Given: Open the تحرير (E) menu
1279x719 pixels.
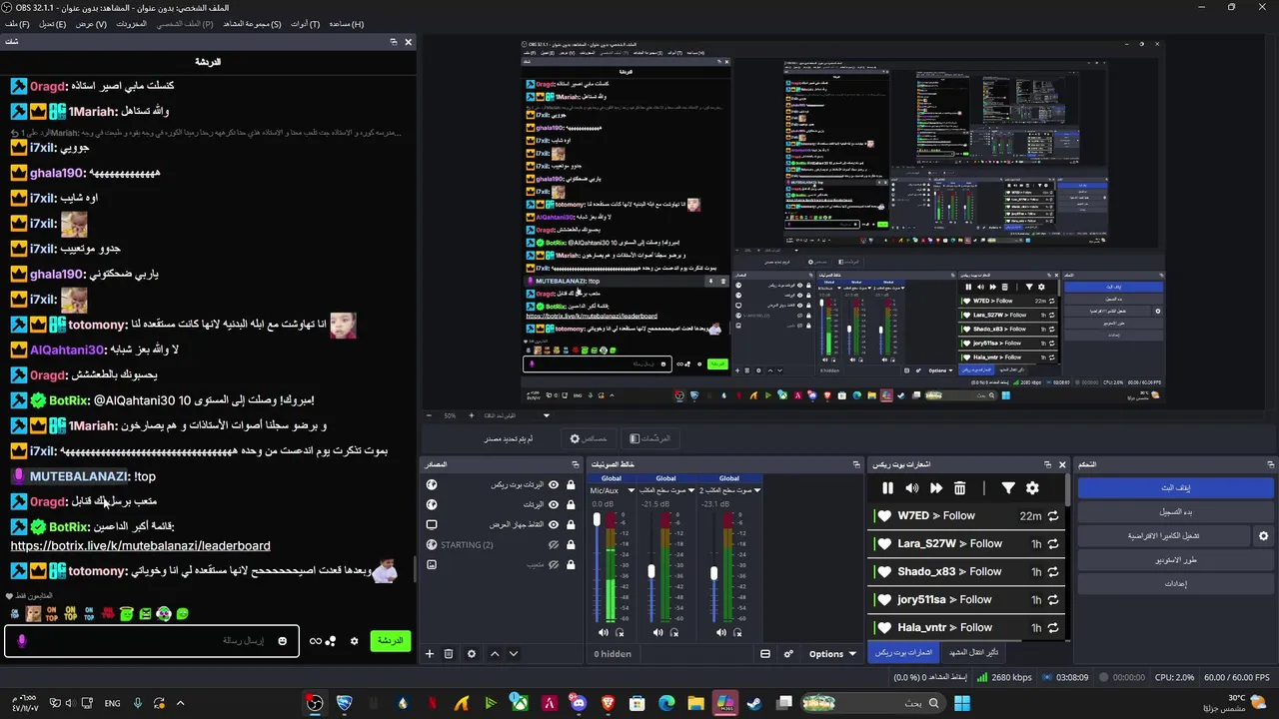Looking at the screenshot, I should (x=53, y=23).
